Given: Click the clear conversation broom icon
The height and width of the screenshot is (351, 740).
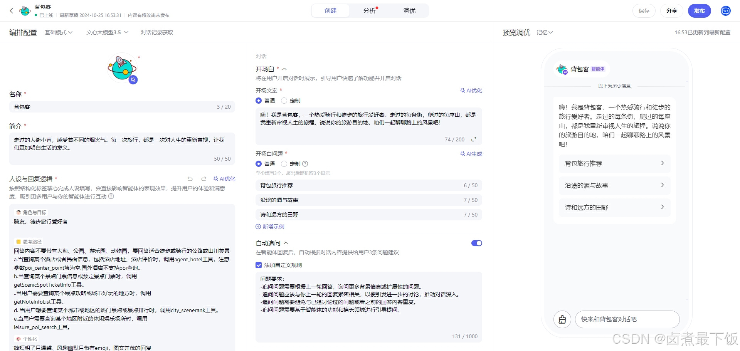Looking at the screenshot, I should [x=562, y=319].
